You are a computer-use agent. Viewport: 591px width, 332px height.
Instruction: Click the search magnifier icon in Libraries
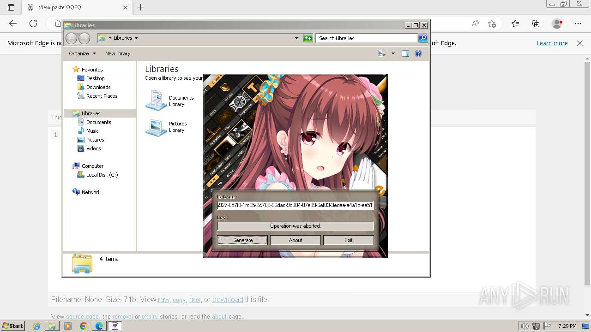tap(423, 38)
